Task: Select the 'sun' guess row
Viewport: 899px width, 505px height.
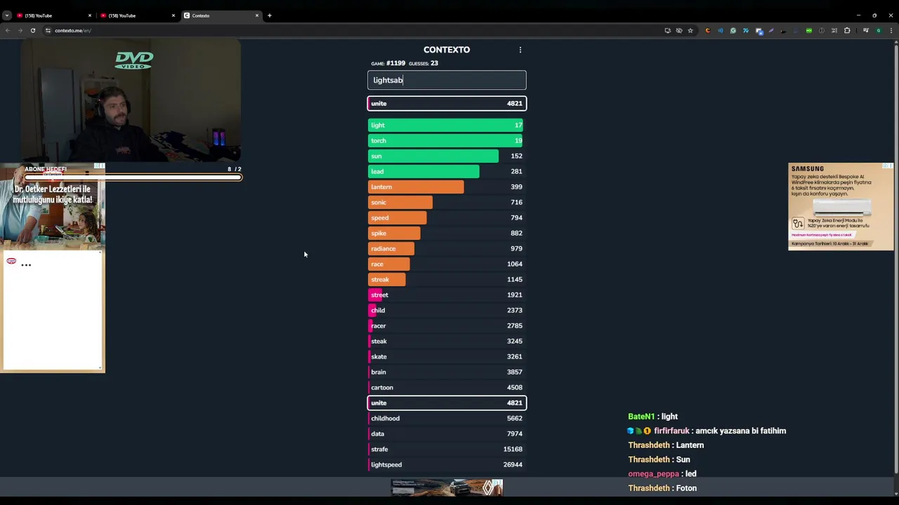Action: 447,156
